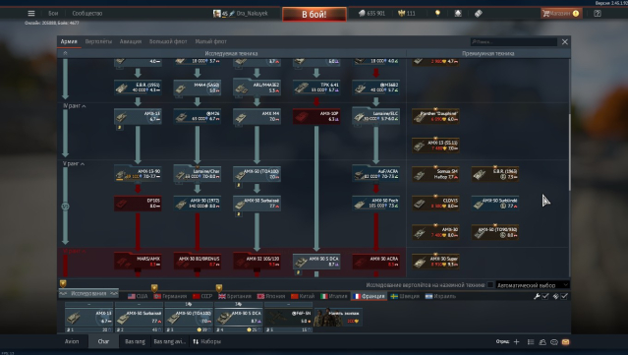
Task: Collapse the IV ранг section chevron
Action: [x=84, y=106]
